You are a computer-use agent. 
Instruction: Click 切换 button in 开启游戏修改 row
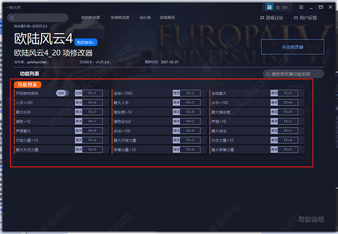click(78, 93)
